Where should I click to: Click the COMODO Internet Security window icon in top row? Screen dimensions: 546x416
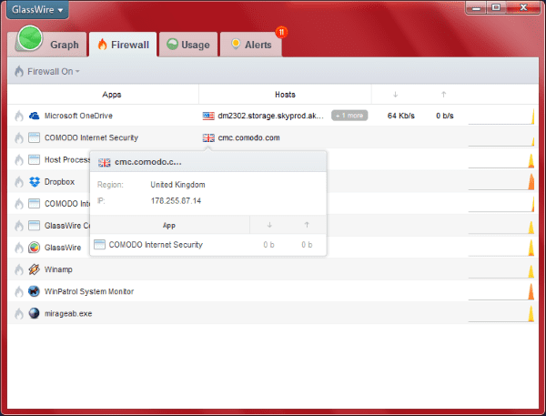tap(35, 138)
